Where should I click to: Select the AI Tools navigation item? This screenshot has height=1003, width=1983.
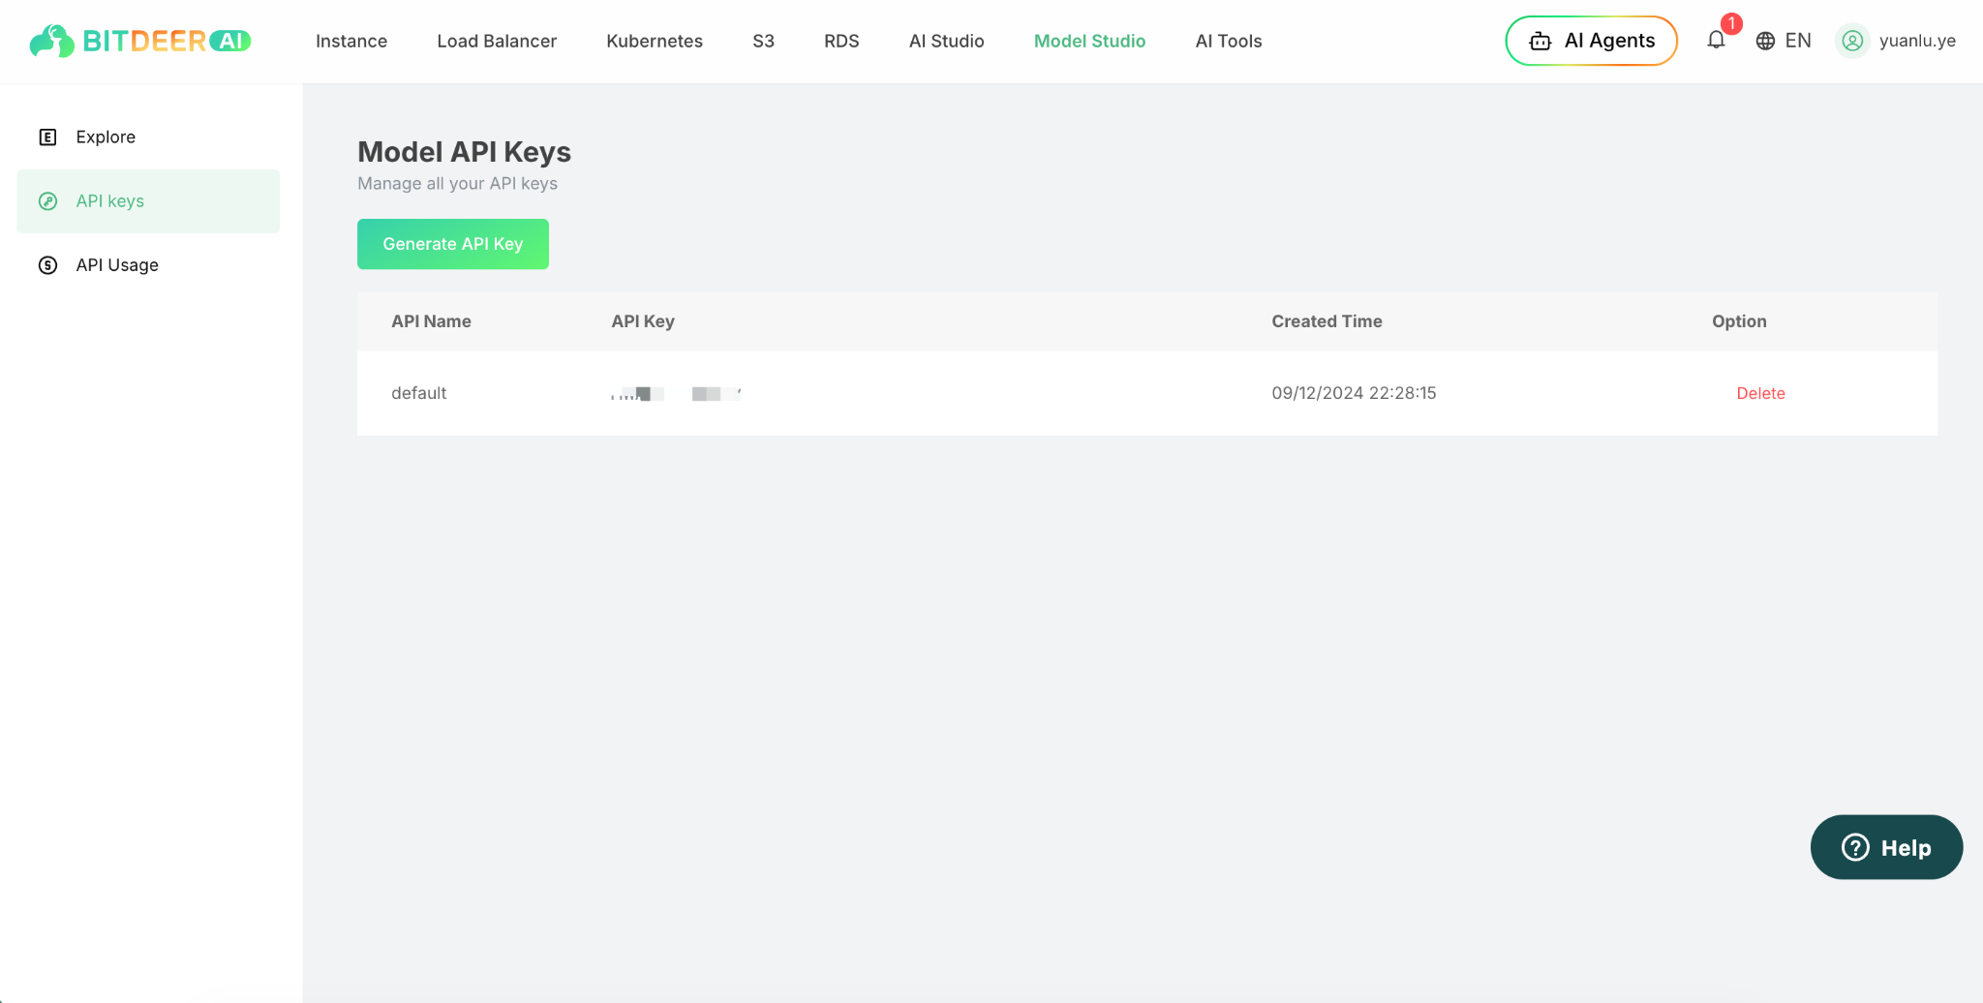click(x=1228, y=41)
